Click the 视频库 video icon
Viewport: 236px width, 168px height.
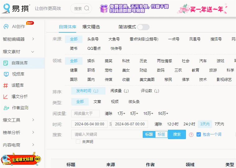[6, 74]
